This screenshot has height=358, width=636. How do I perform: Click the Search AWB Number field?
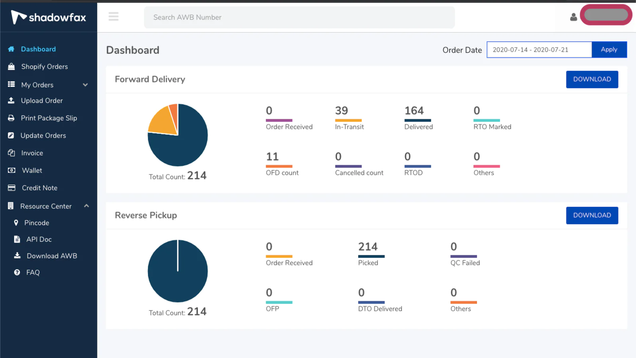click(x=299, y=17)
